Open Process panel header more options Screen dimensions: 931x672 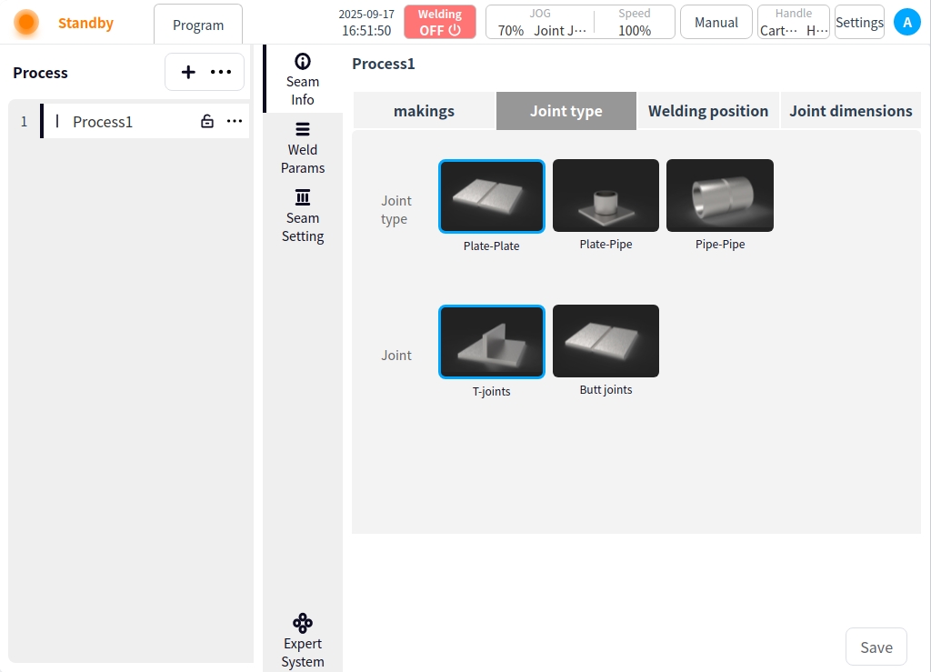[221, 73]
